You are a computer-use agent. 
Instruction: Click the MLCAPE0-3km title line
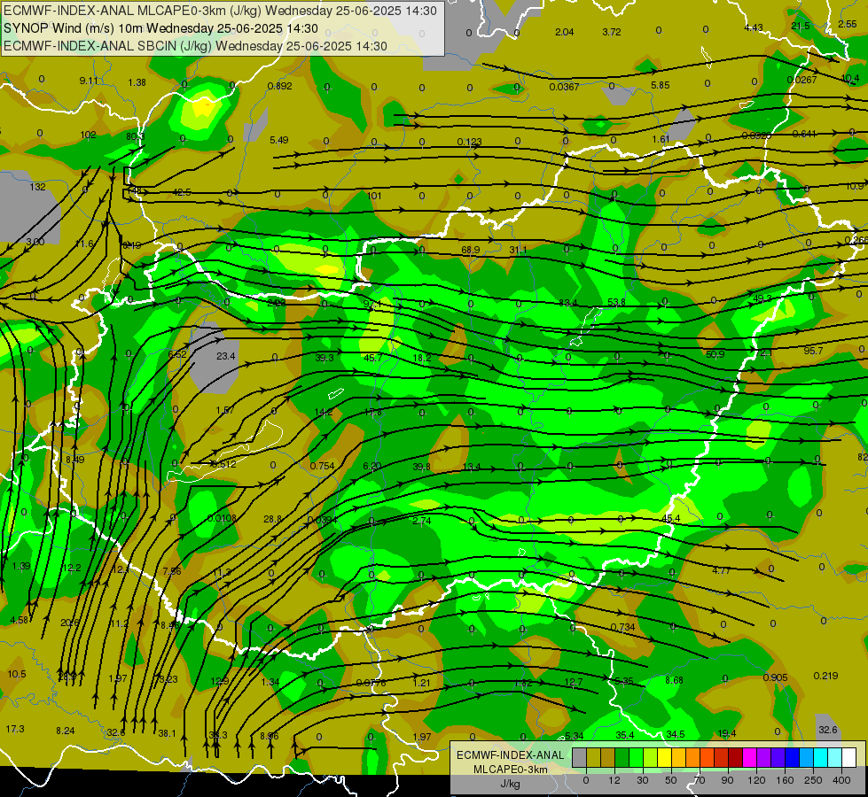pos(220,11)
